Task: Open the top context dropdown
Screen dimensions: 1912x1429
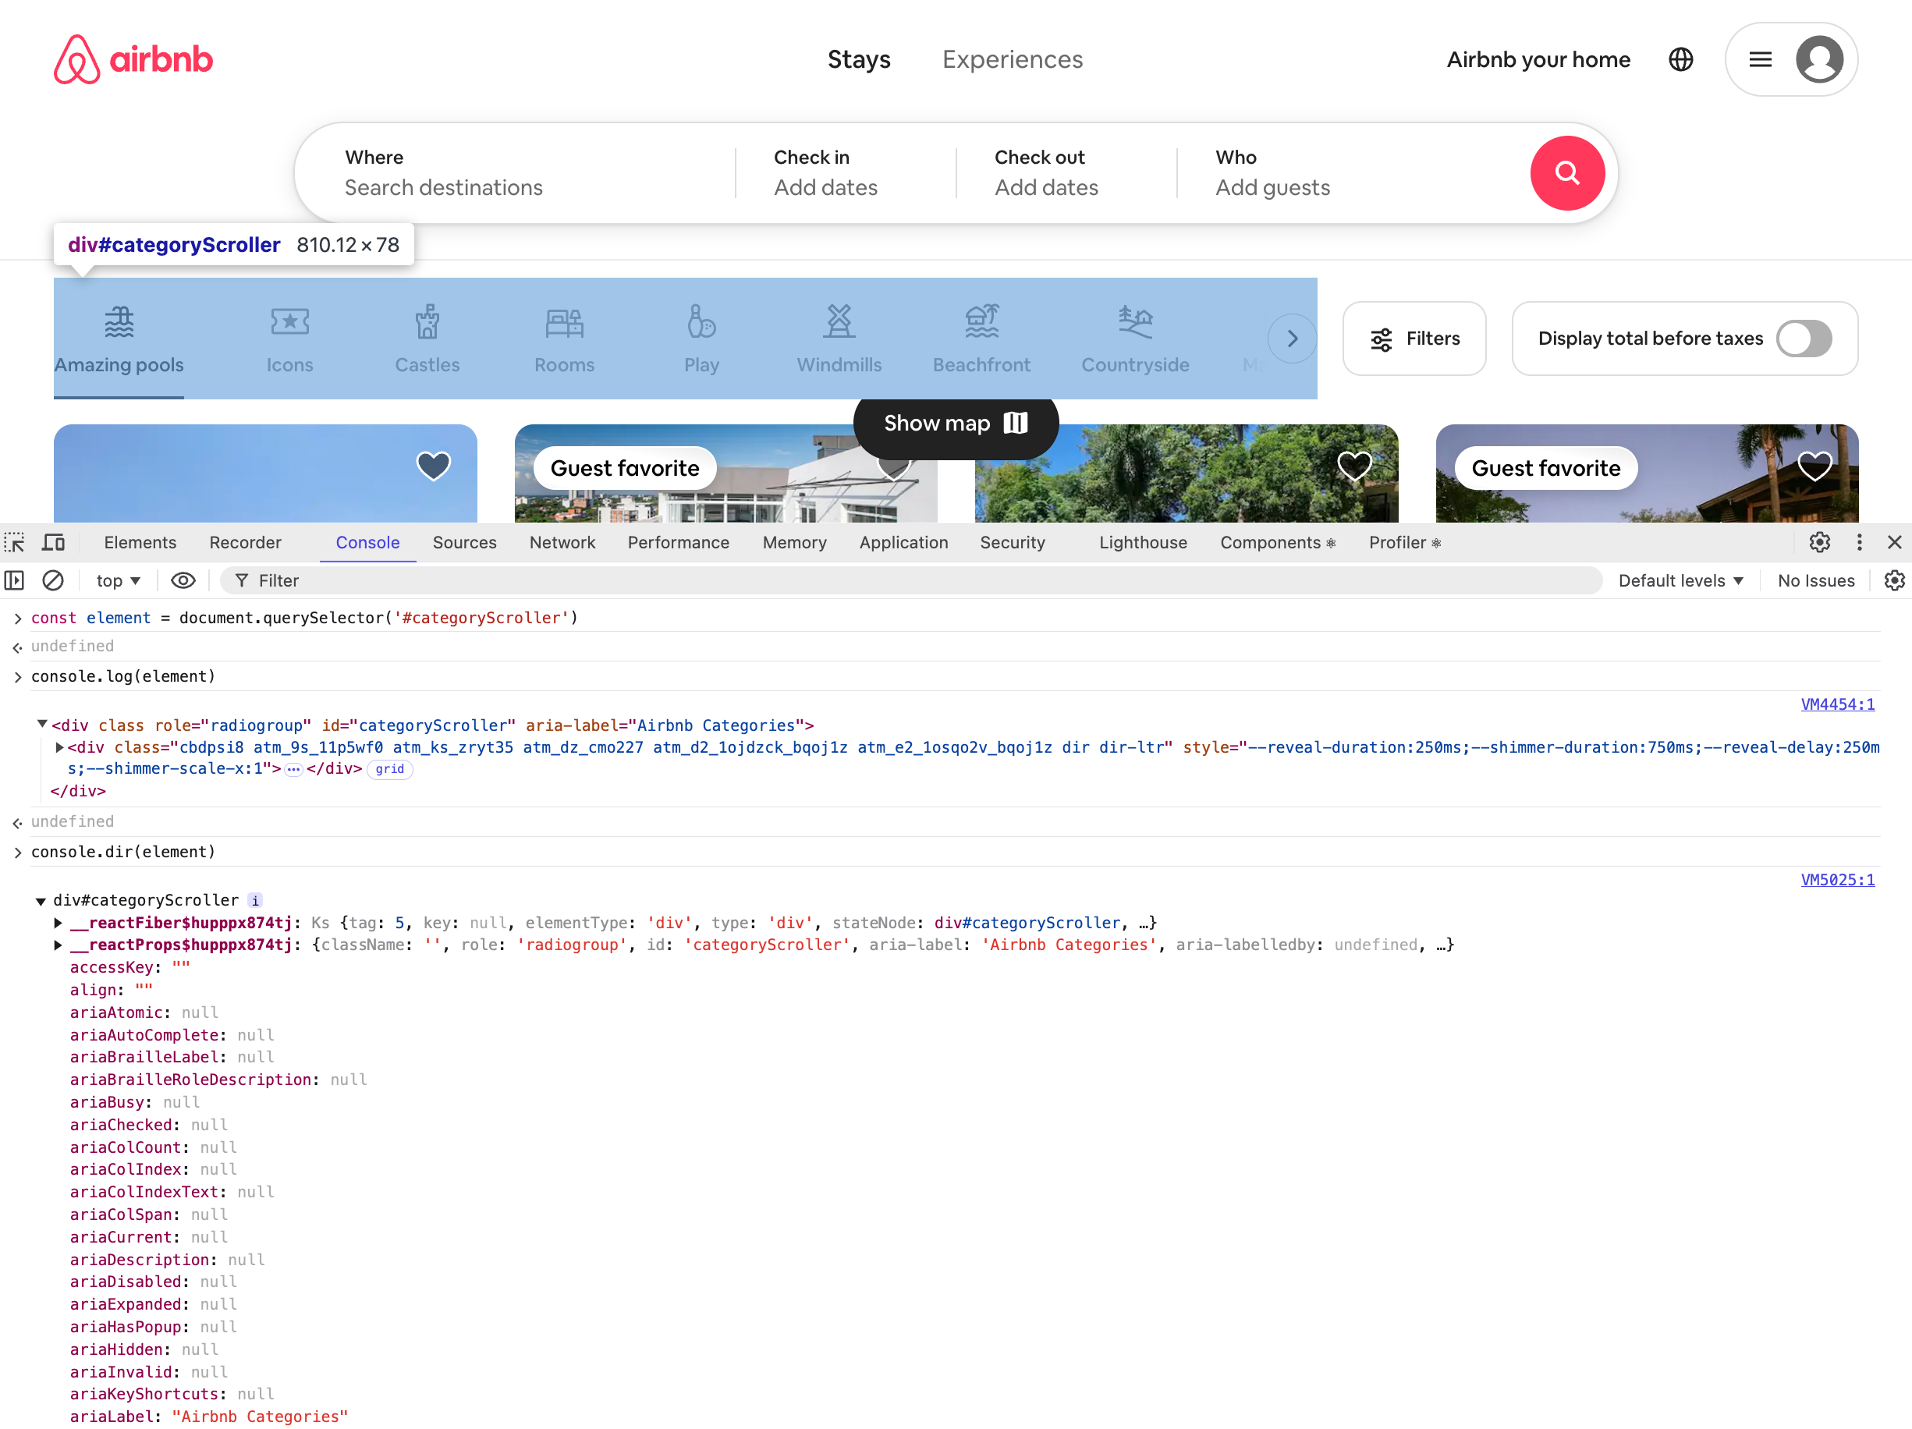Action: pyautogui.click(x=119, y=580)
